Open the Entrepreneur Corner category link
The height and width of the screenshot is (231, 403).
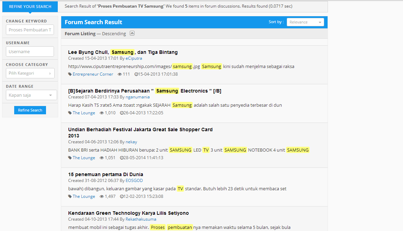coord(93,74)
